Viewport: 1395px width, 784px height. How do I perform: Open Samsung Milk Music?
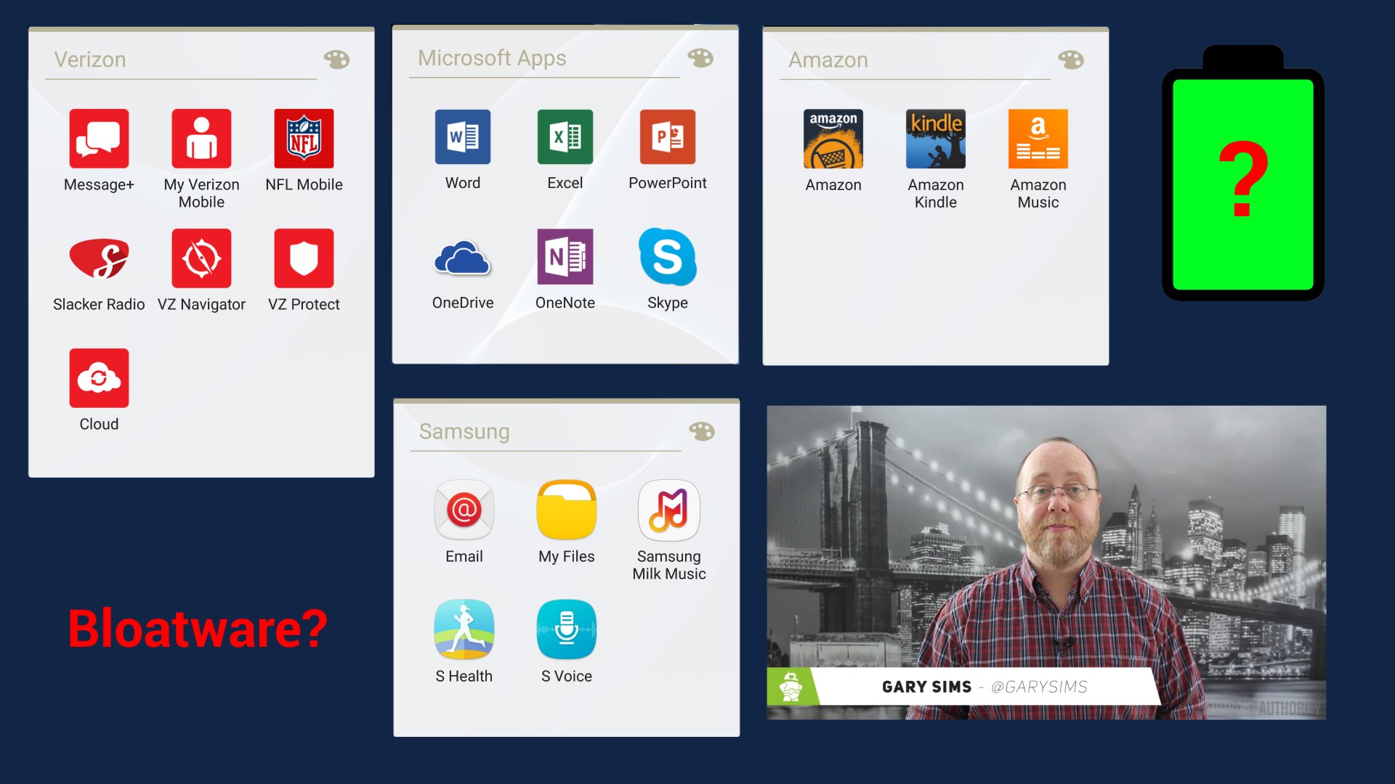pyautogui.click(x=668, y=510)
